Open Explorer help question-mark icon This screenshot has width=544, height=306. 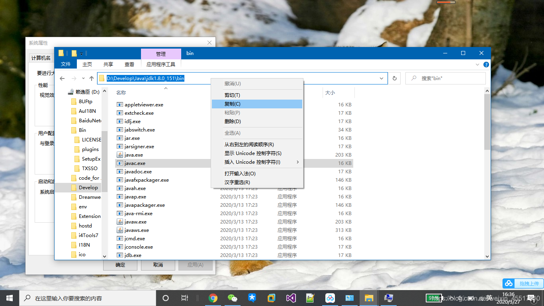(x=486, y=65)
